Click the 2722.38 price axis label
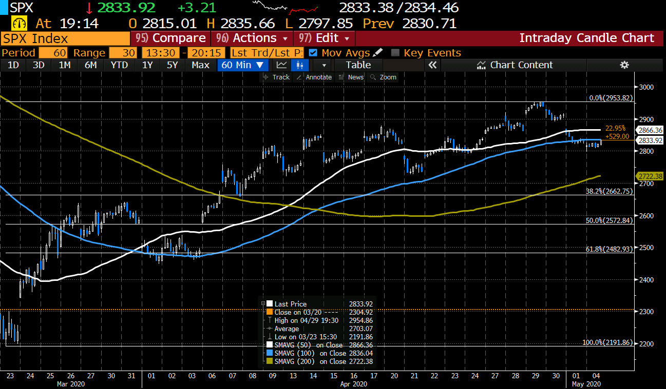666x389 pixels. coord(650,176)
